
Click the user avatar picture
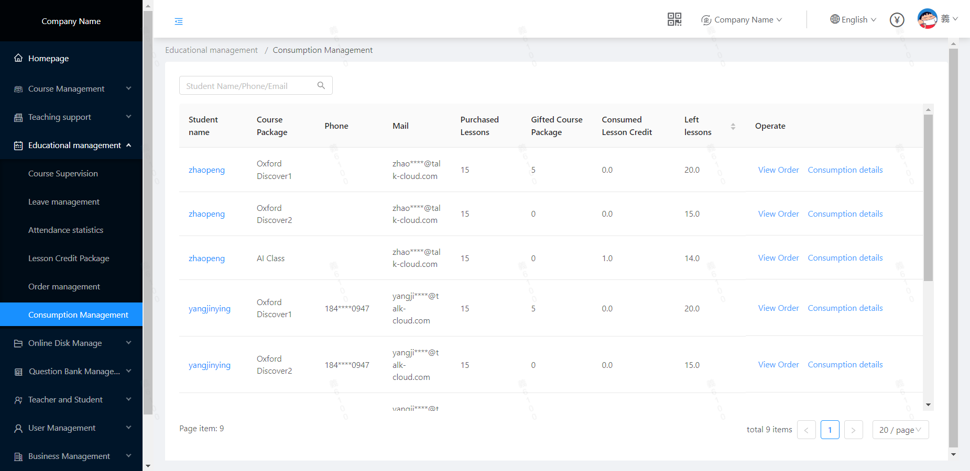[927, 19]
